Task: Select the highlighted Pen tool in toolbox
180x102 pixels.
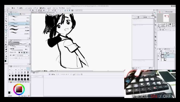Action: click(6, 31)
